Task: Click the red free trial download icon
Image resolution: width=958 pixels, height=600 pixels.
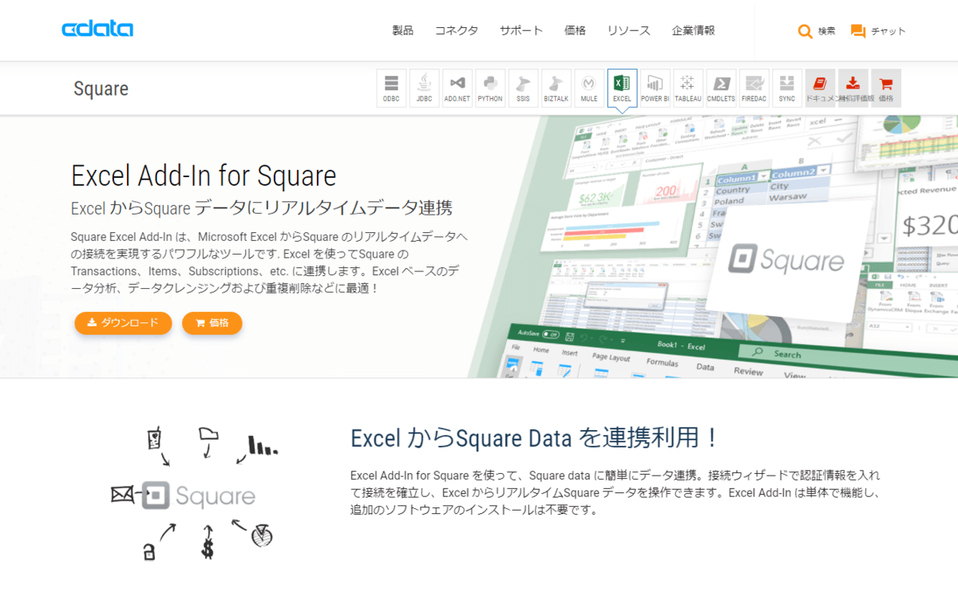Action: pyautogui.click(x=853, y=89)
